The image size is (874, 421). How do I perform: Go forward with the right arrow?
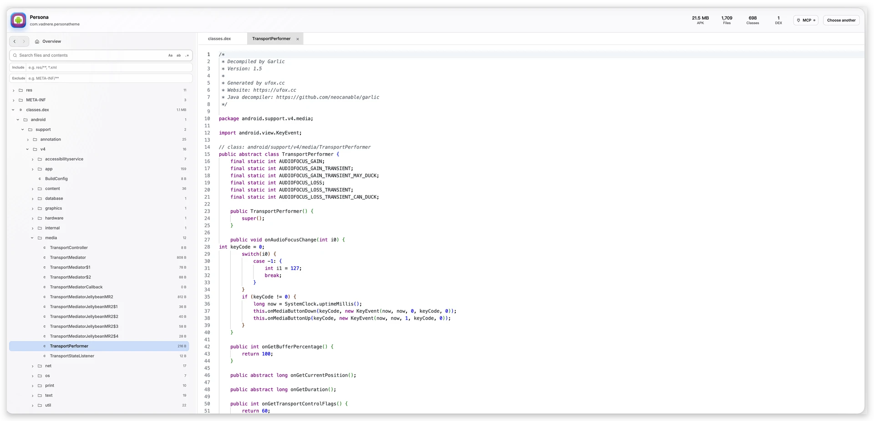pyautogui.click(x=24, y=41)
